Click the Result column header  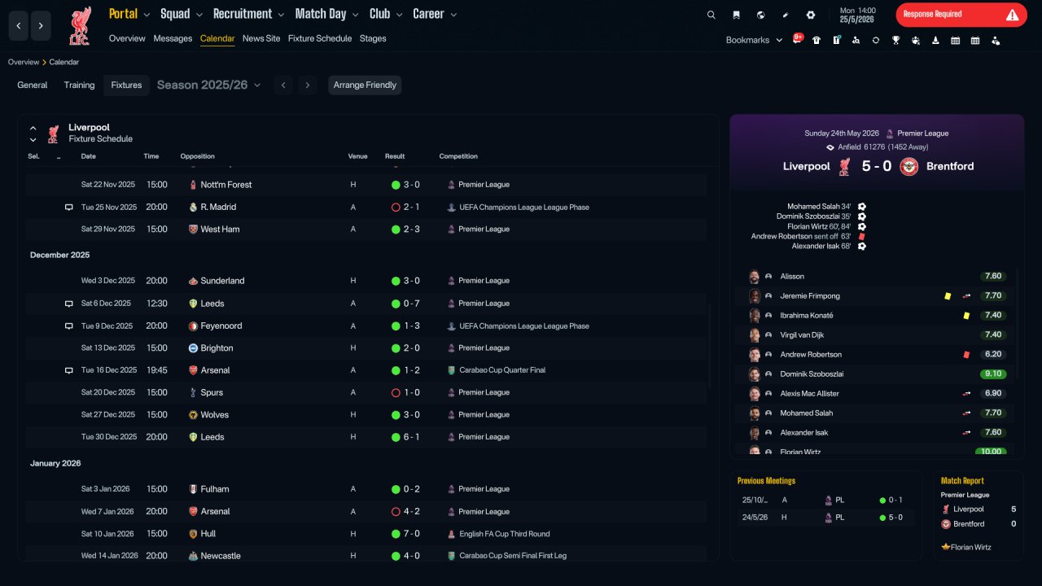tap(395, 156)
